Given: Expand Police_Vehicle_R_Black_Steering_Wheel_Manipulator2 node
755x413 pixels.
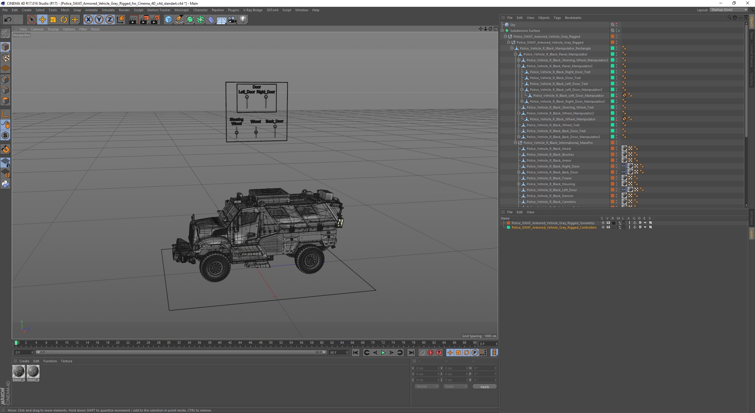Looking at the screenshot, I should click(519, 60).
